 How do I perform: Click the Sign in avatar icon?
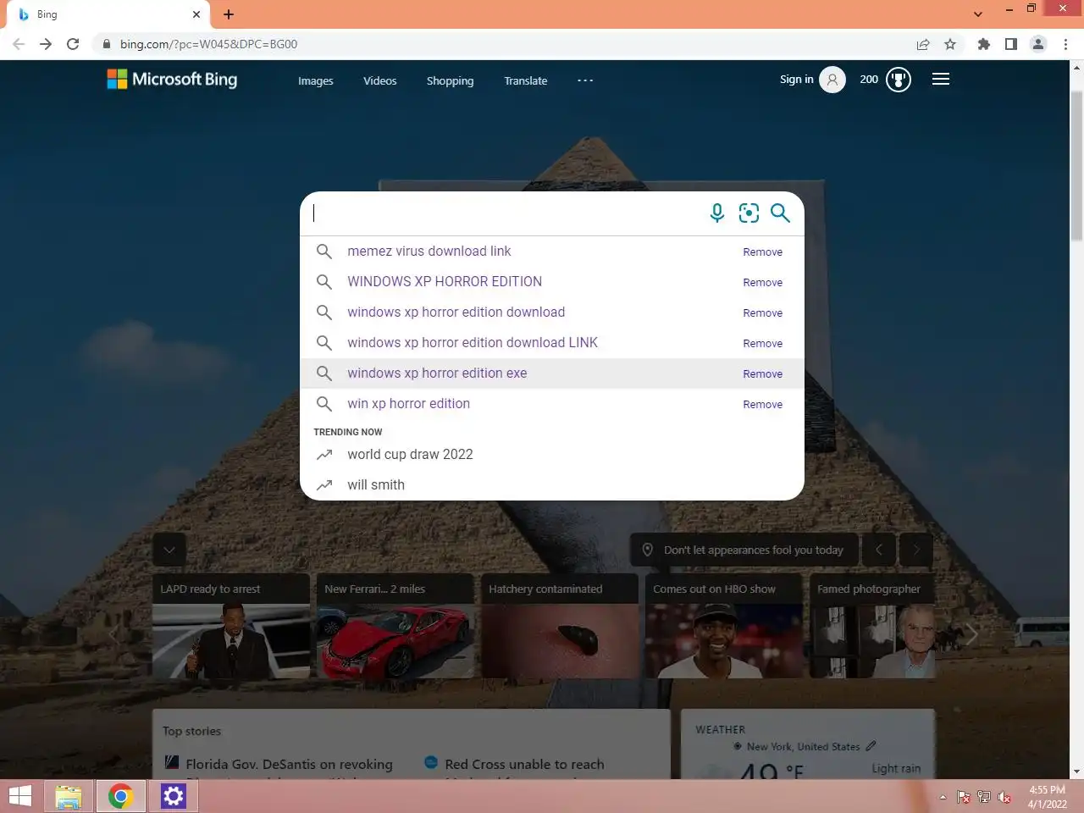[832, 80]
